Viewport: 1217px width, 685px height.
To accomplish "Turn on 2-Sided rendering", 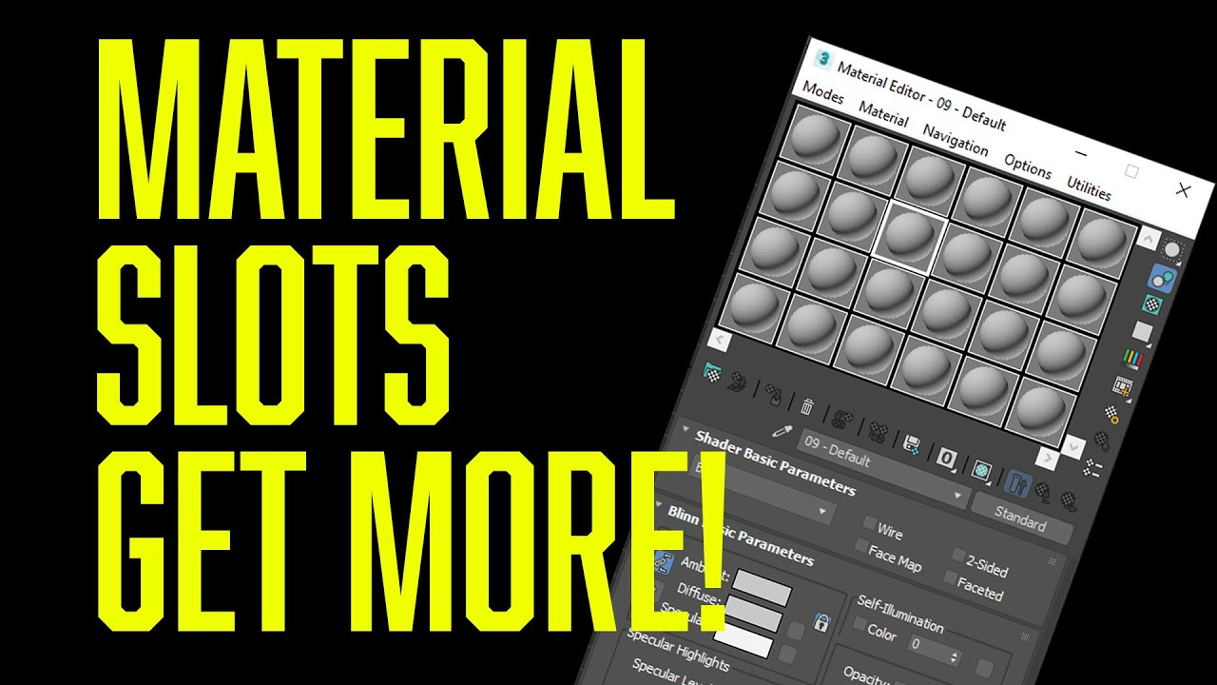I will point(959,556).
